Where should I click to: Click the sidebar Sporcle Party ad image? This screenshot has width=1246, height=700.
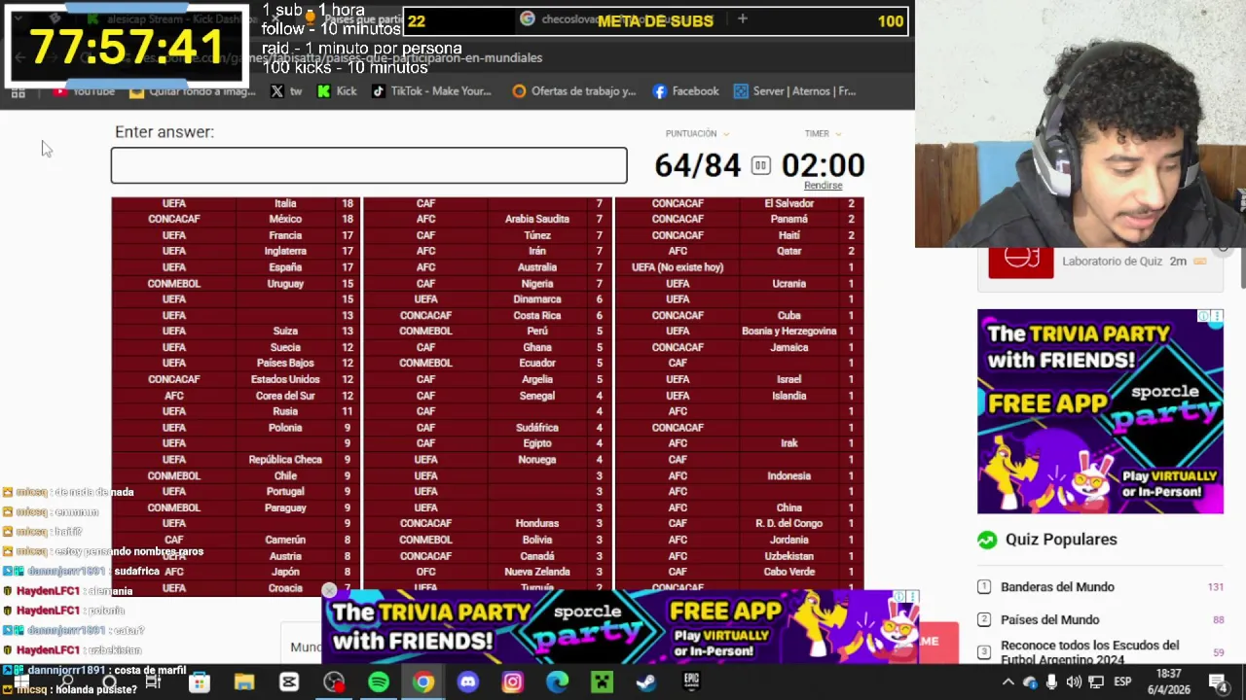(x=1100, y=411)
